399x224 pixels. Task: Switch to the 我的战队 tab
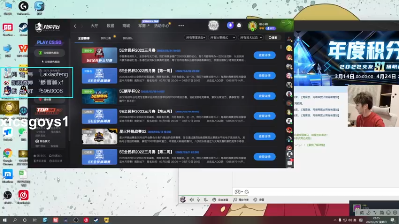128,38
